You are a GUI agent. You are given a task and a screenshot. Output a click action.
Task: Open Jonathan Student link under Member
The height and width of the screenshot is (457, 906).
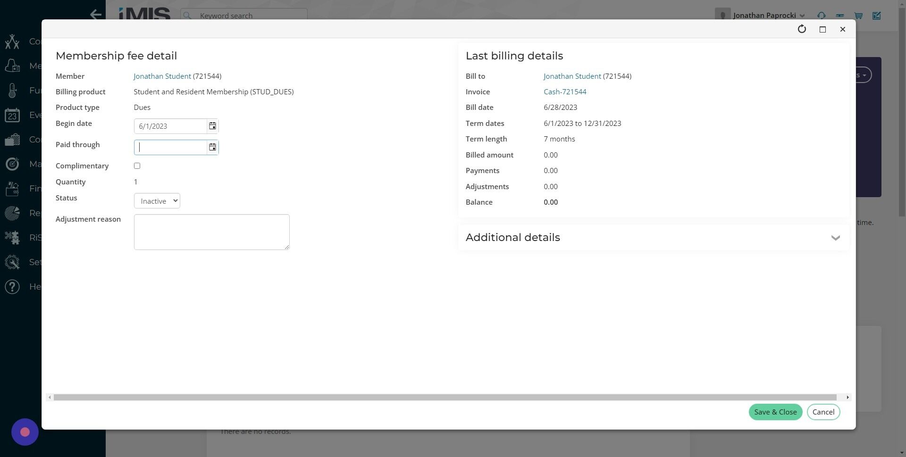[x=162, y=76]
